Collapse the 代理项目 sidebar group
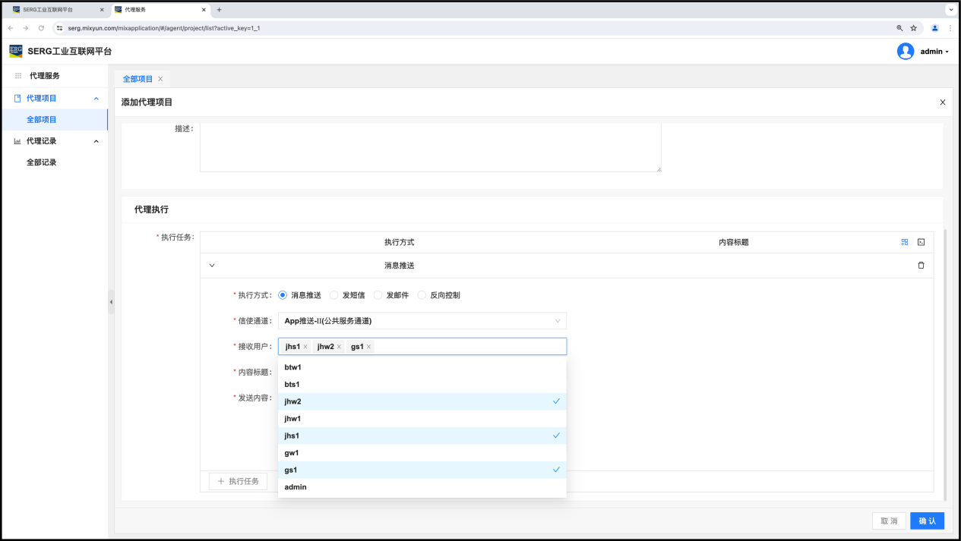 point(96,99)
